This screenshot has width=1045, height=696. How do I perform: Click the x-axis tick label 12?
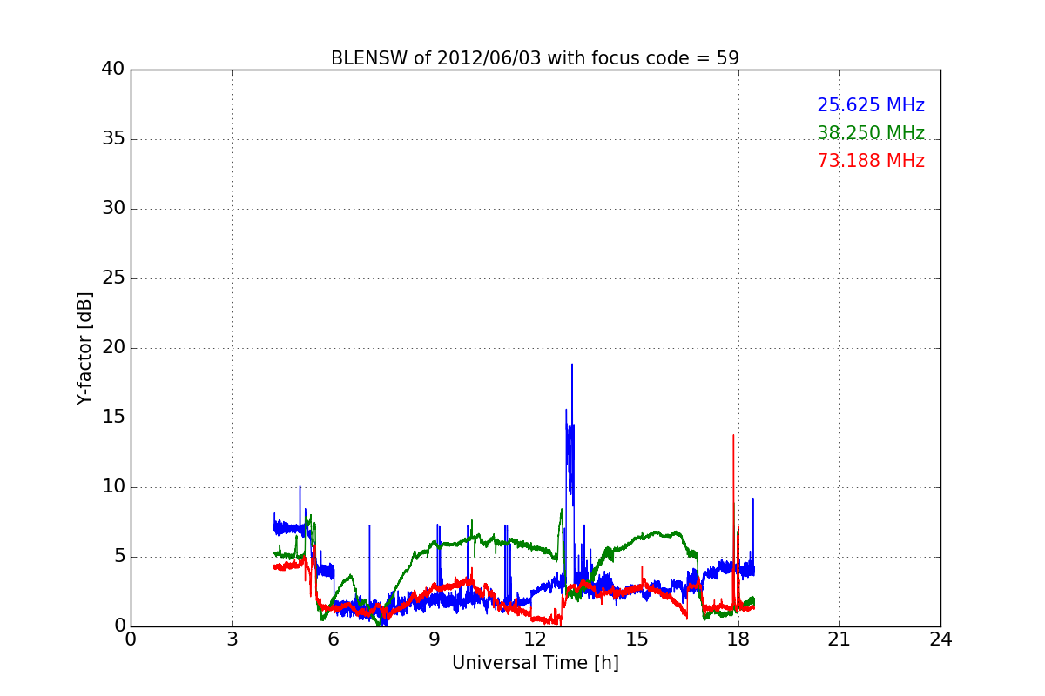click(x=536, y=639)
